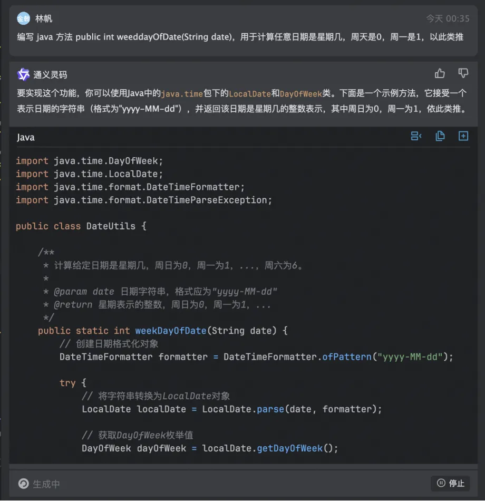Click the Tongyi Lingma logo icon
Screen dimensions: 485x501
23,74
